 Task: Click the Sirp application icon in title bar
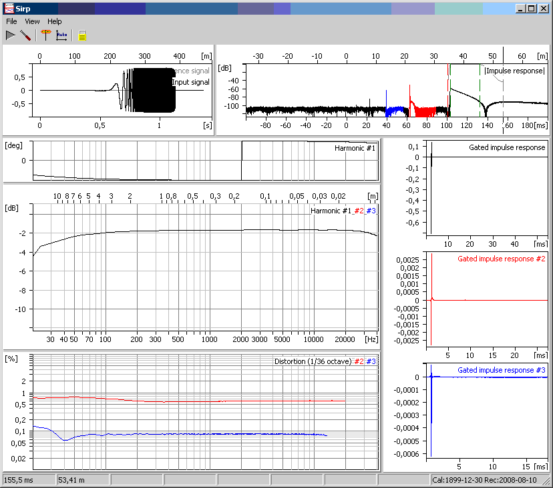pos(9,9)
